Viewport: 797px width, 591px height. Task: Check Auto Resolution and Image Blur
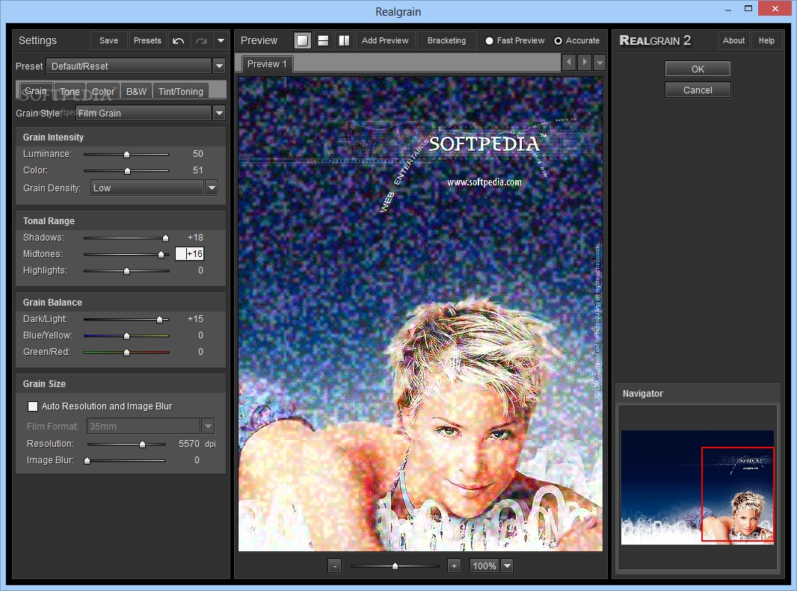pos(33,406)
